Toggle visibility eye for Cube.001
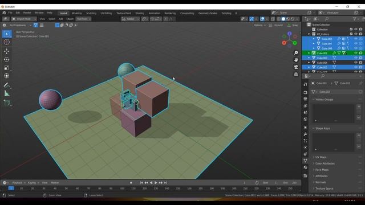 (356, 53)
